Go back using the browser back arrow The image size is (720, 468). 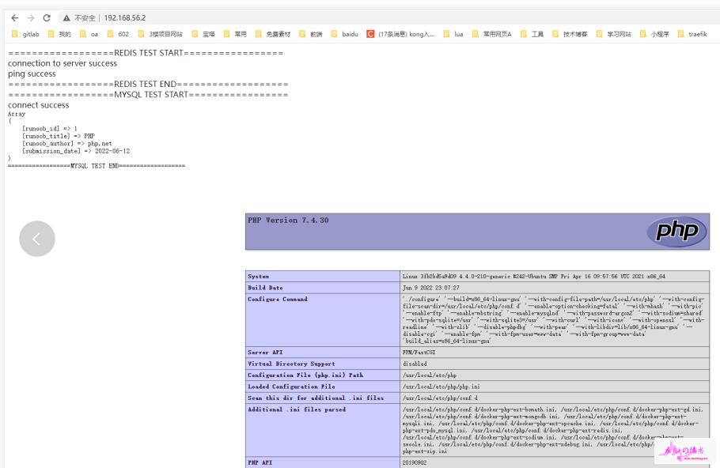click(15, 18)
